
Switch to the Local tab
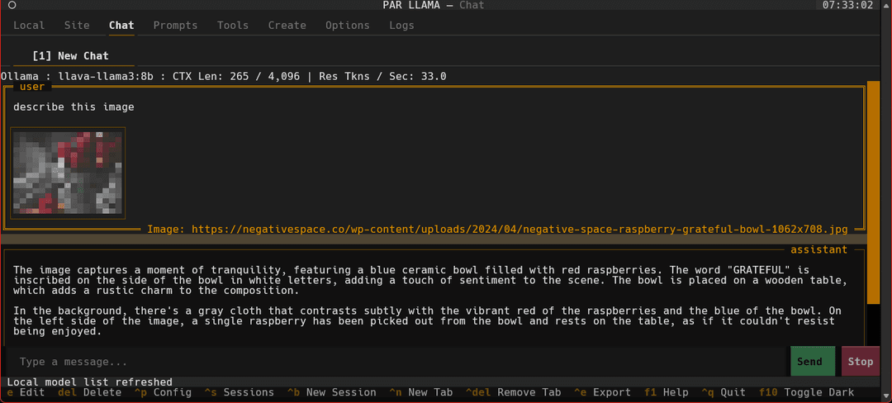click(x=29, y=25)
